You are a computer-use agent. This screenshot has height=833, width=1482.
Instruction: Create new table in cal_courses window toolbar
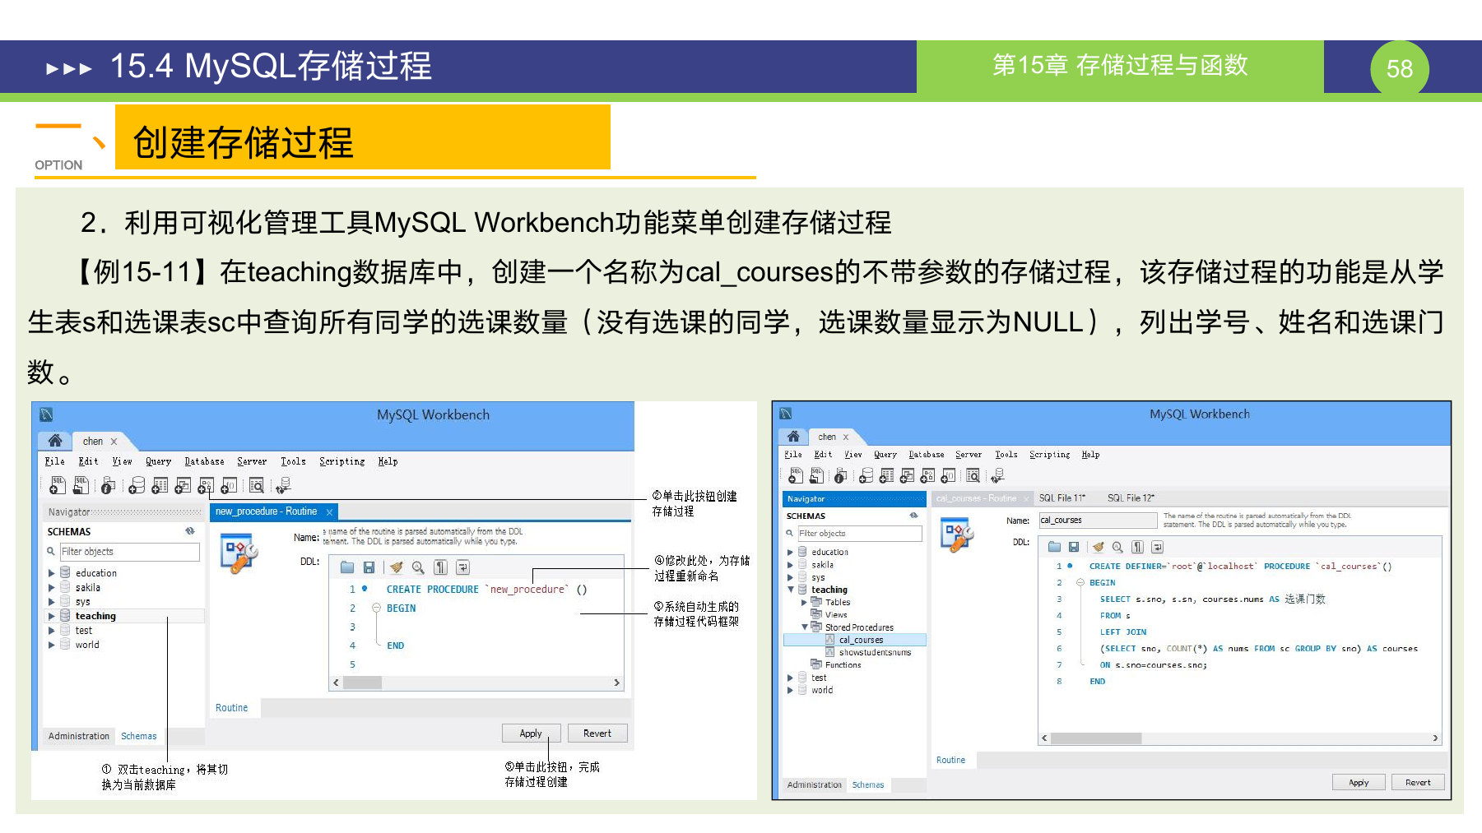coord(886,475)
